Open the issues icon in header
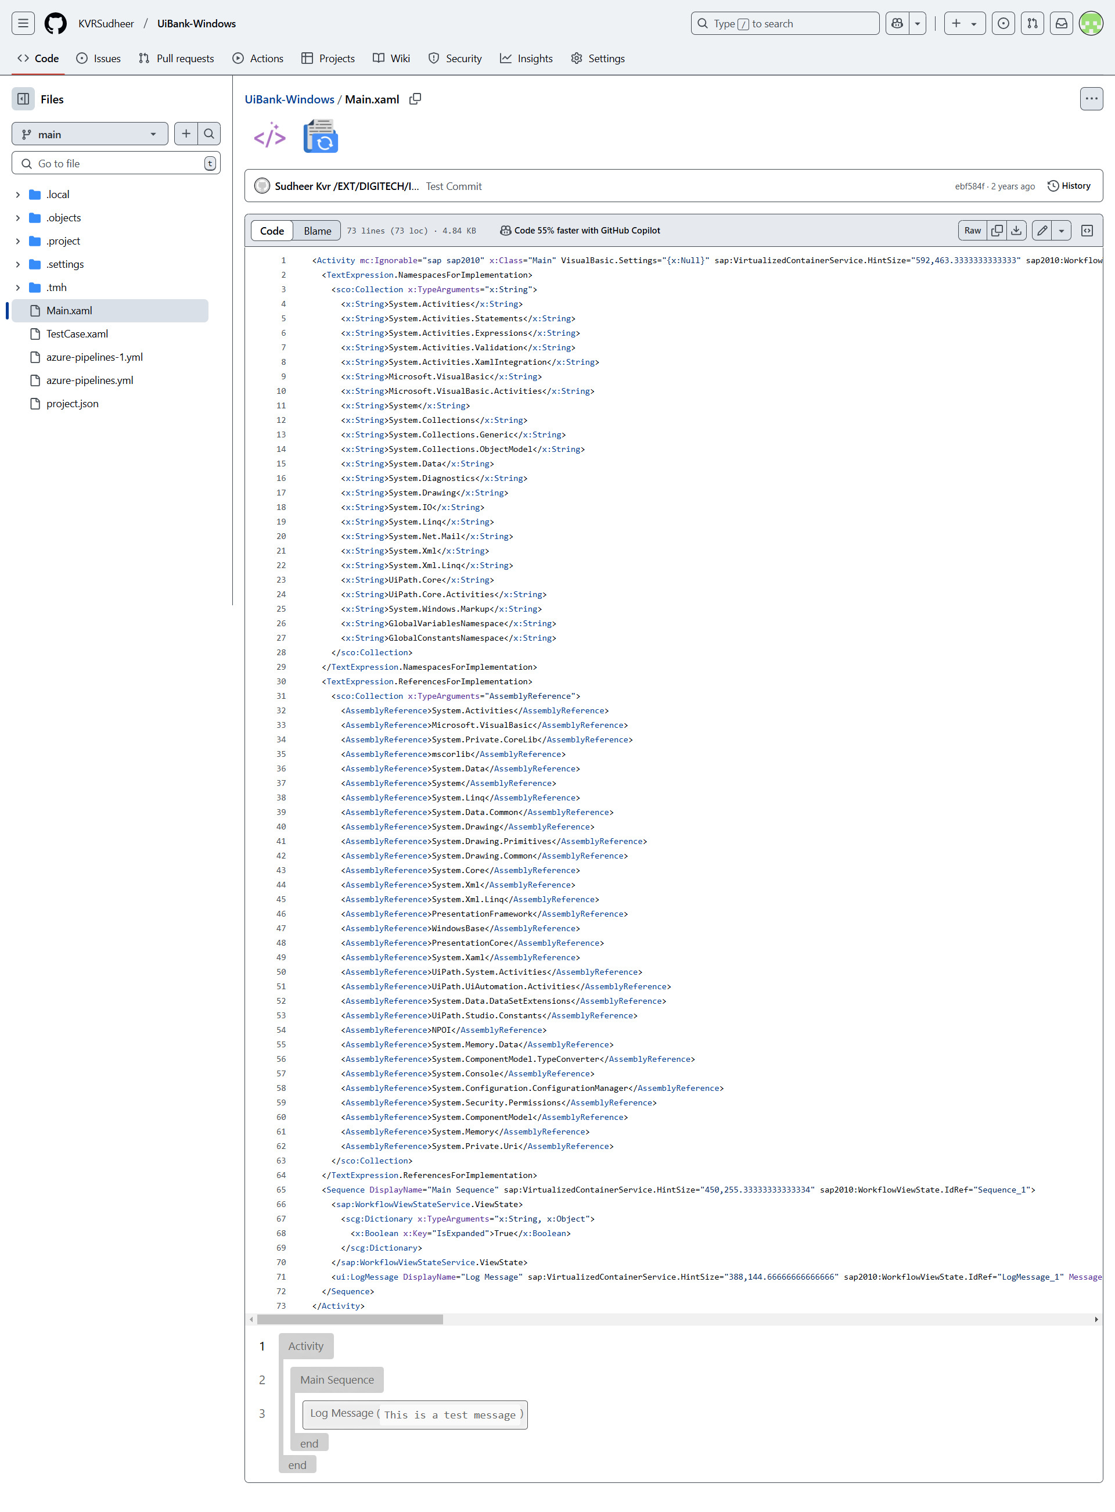Image resolution: width=1115 pixels, height=1512 pixels. click(x=1003, y=24)
